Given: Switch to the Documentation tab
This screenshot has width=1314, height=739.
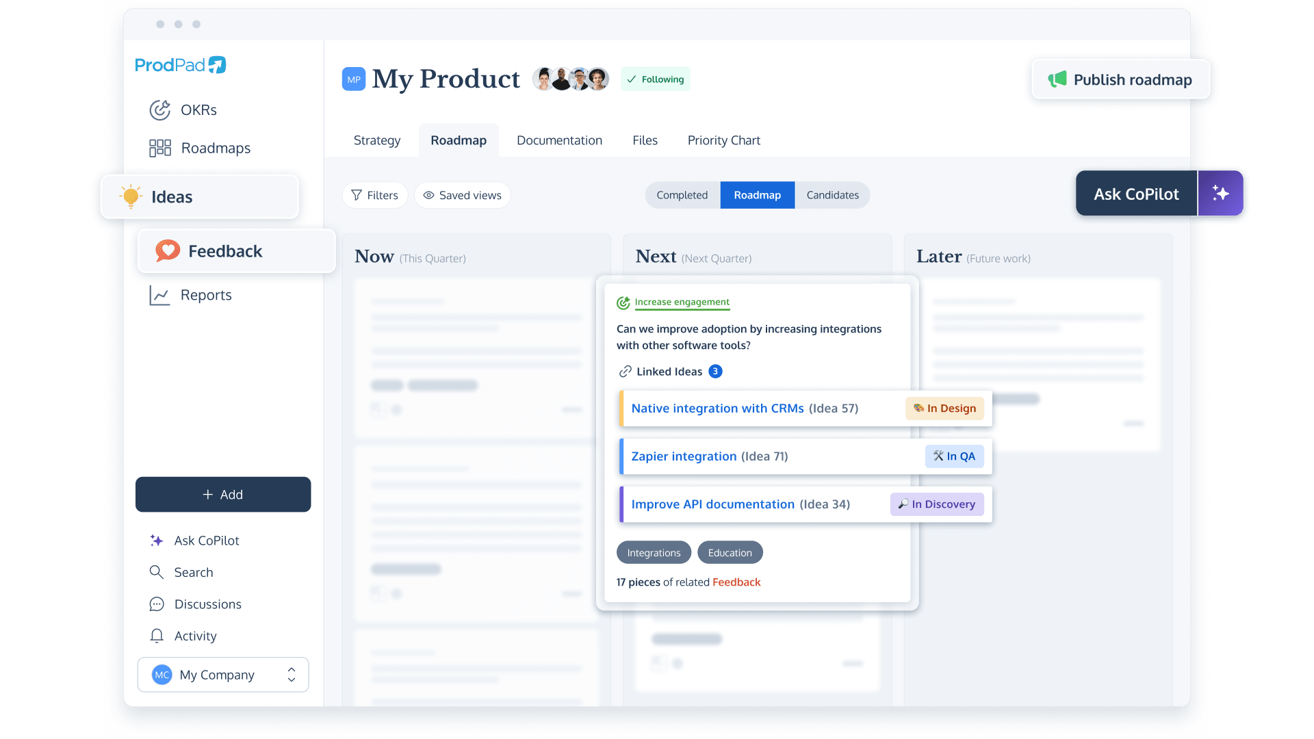Looking at the screenshot, I should pos(559,140).
